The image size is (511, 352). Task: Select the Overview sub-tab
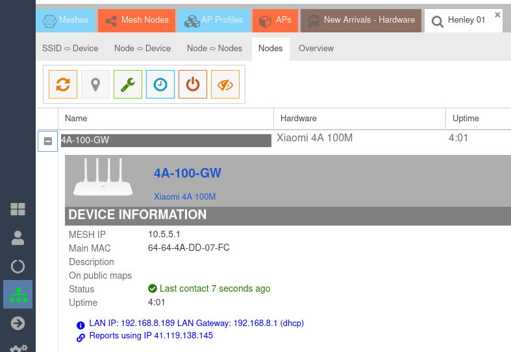[316, 48]
